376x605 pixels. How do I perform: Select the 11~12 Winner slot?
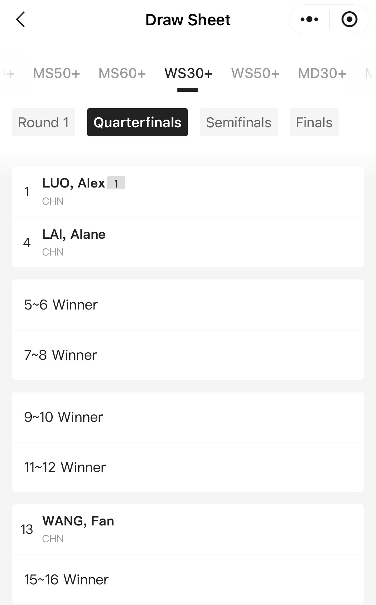coord(188,467)
